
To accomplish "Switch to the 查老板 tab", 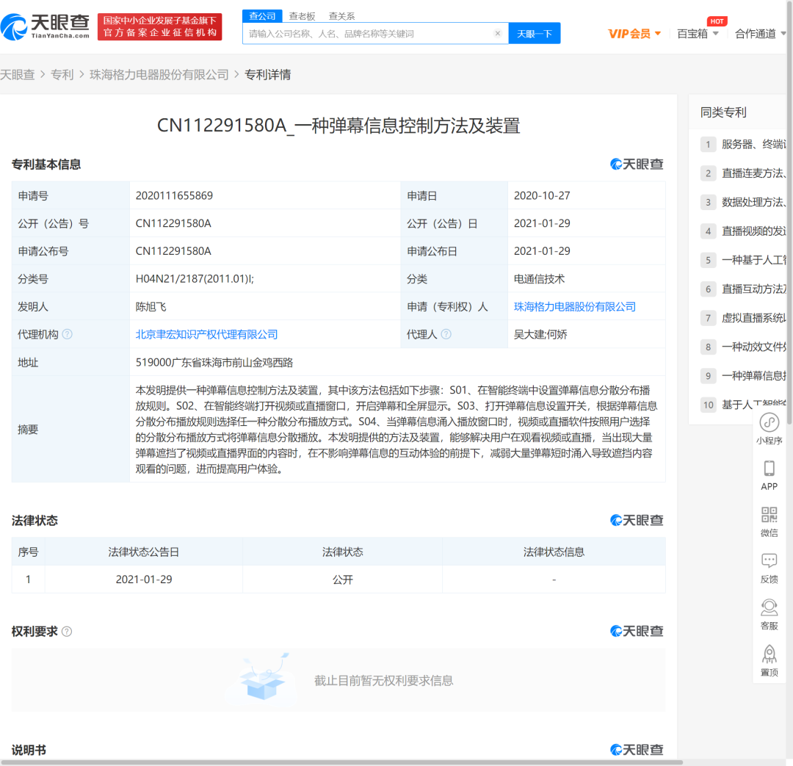I will click(302, 16).
